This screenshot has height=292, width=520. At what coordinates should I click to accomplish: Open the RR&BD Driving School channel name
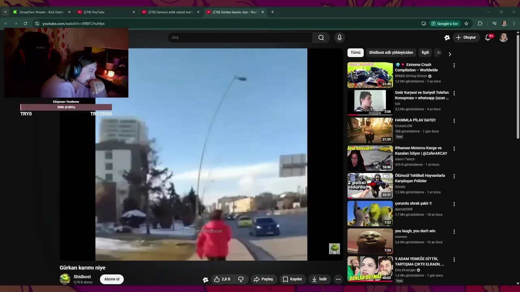(411, 76)
